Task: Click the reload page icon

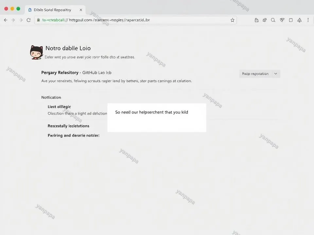Action: pyautogui.click(x=28, y=20)
